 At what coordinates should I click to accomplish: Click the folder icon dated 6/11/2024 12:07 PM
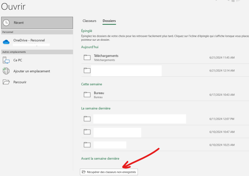[x=87, y=119]
